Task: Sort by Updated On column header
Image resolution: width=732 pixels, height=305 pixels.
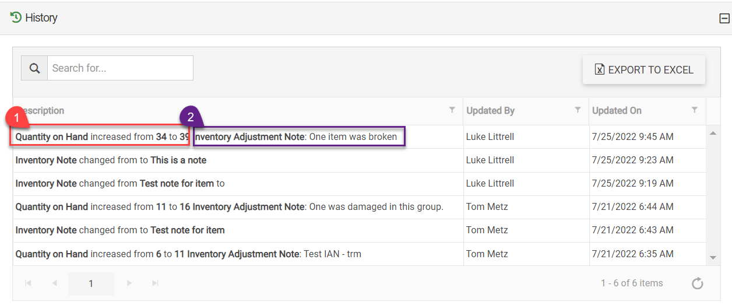Action: point(617,111)
